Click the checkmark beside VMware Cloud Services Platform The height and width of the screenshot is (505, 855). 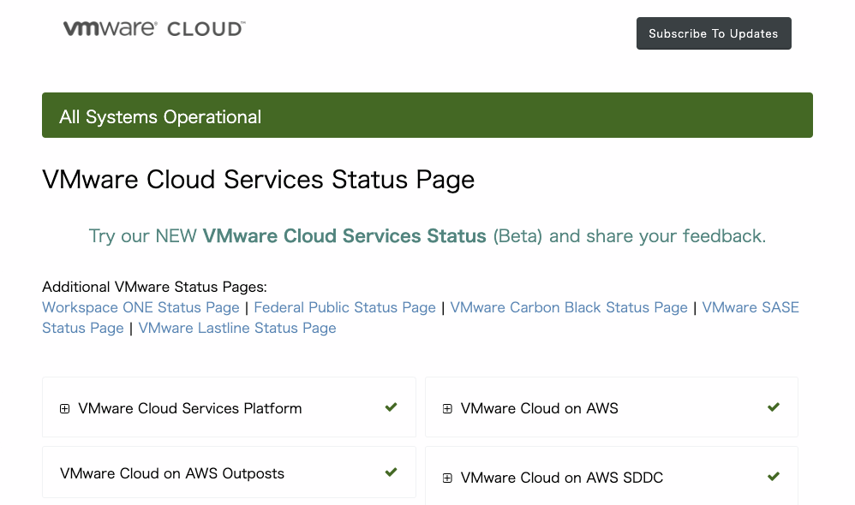(391, 407)
